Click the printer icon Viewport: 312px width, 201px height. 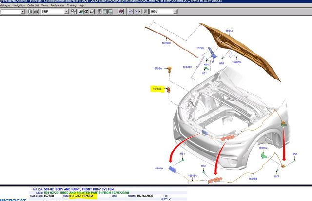36,12
